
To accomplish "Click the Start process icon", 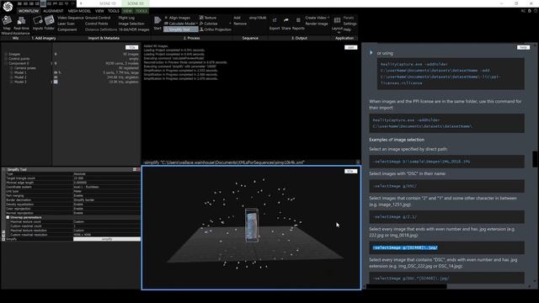I will click(157, 21).
